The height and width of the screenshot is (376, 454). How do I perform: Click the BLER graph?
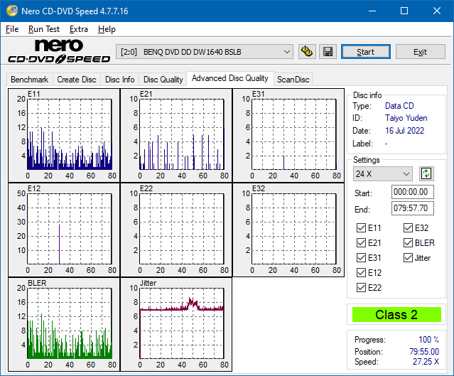pyautogui.click(x=64, y=324)
